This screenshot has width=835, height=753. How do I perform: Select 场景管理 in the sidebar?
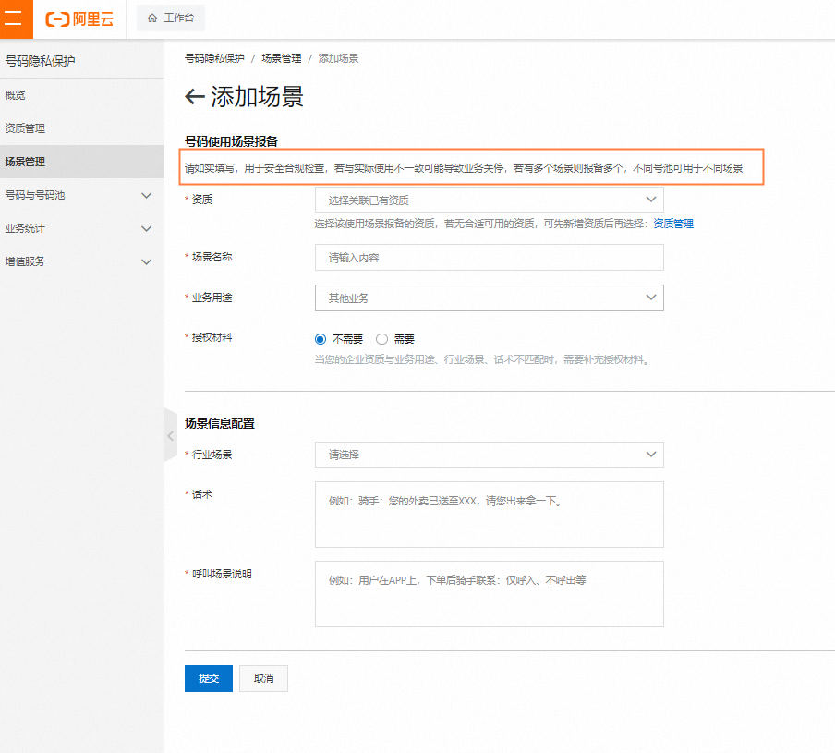[x=82, y=162]
